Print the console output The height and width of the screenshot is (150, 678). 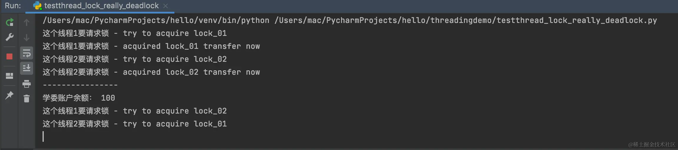(27, 84)
